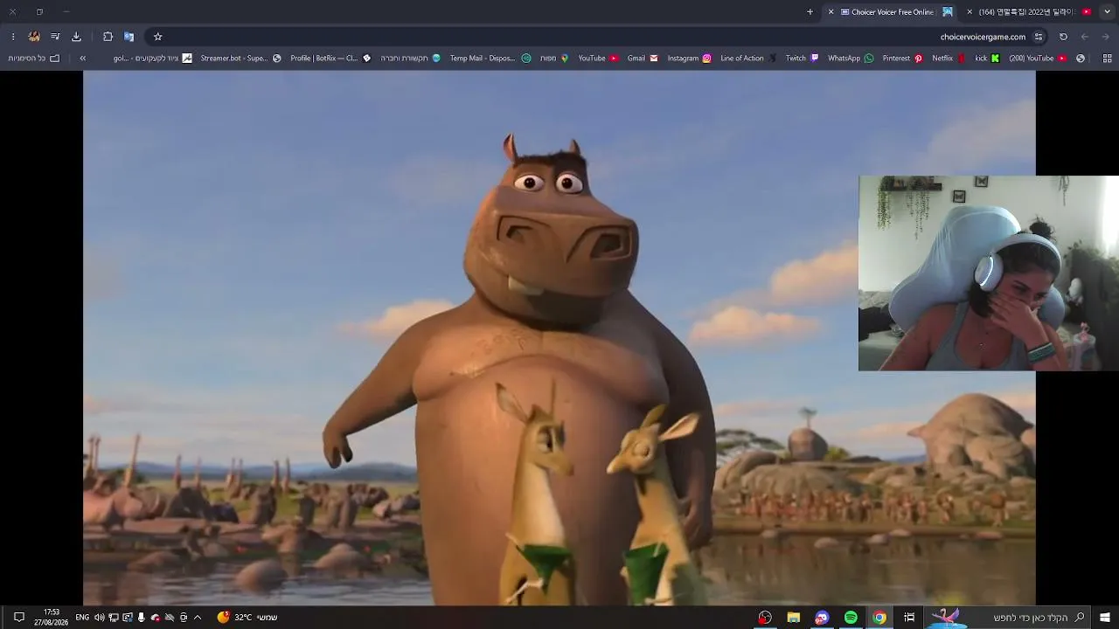The width and height of the screenshot is (1119, 629).
Task: Open the Twitch bookmark
Action: pyautogui.click(x=802, y=59)
